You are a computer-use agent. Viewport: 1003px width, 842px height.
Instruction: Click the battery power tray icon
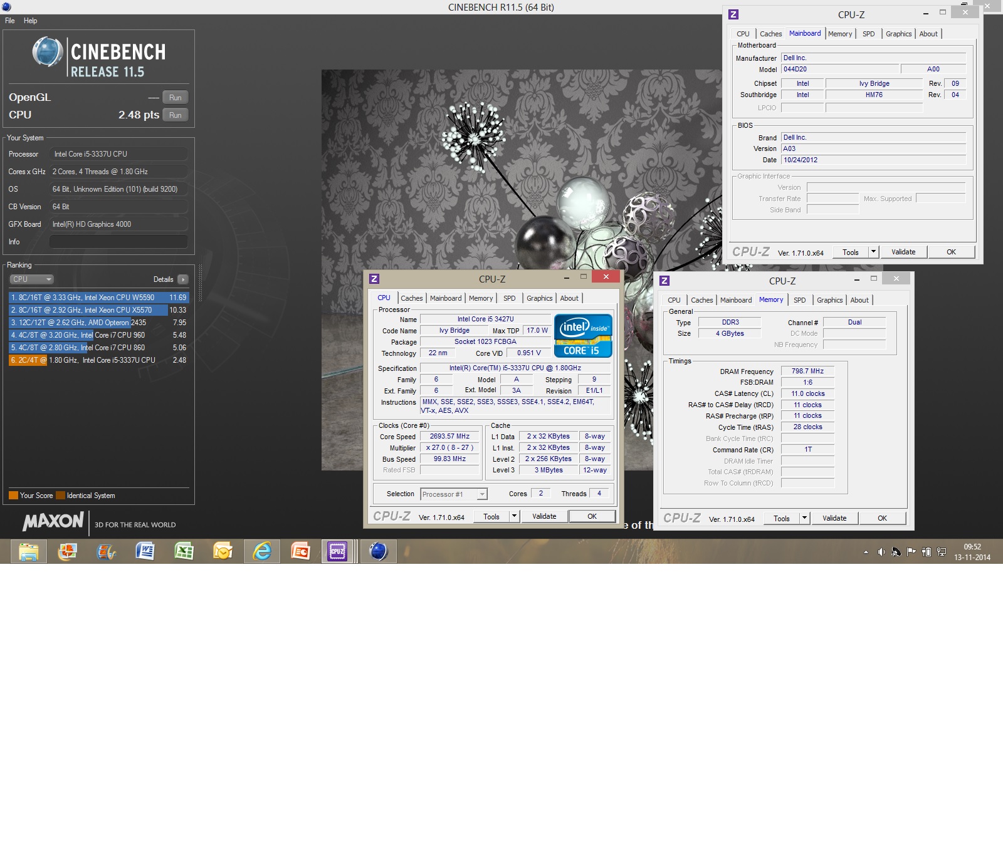click(927, 552)
